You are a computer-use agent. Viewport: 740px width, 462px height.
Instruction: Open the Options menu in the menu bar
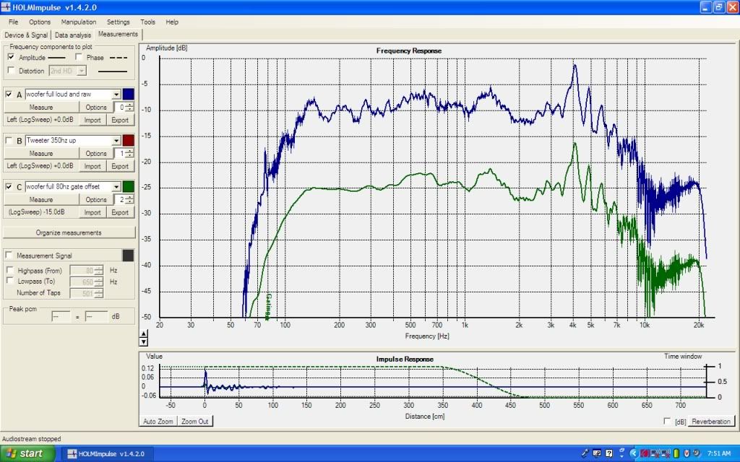point(40,22)
